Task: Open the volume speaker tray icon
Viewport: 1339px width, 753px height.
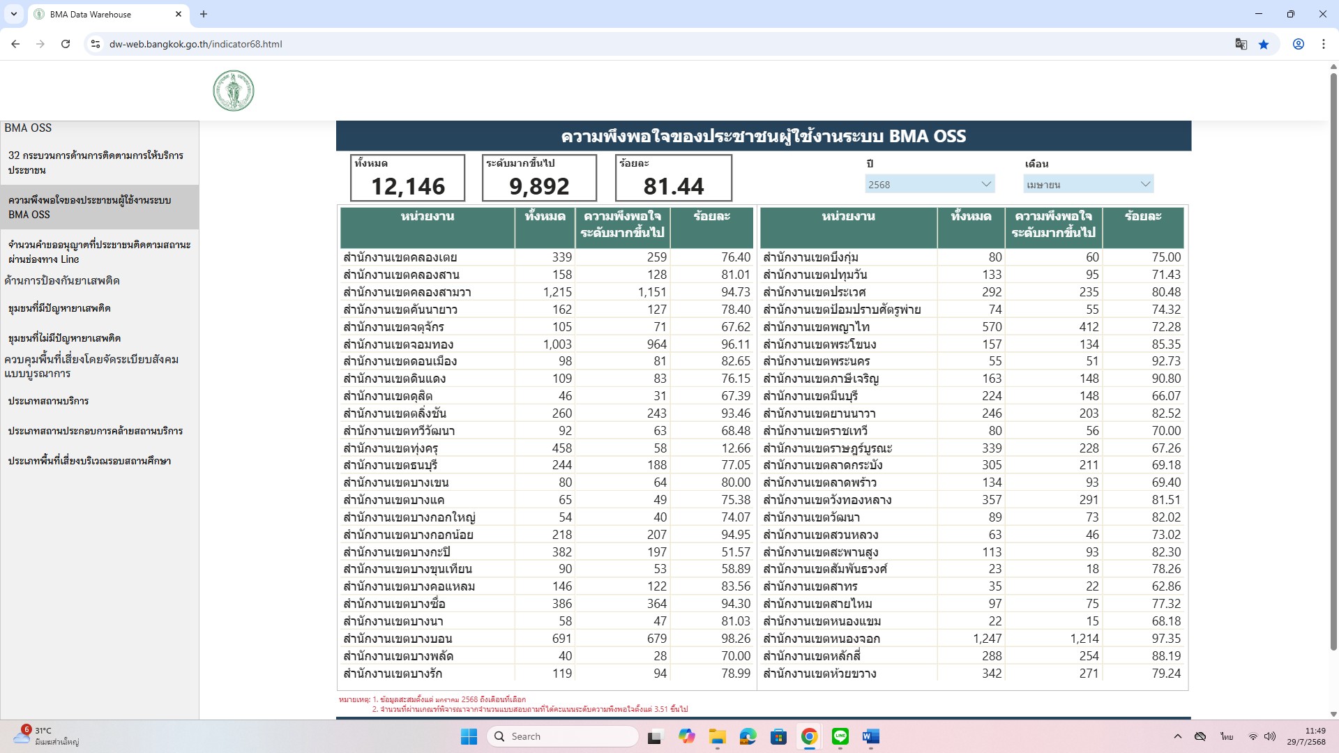Action: (1270, 736)
